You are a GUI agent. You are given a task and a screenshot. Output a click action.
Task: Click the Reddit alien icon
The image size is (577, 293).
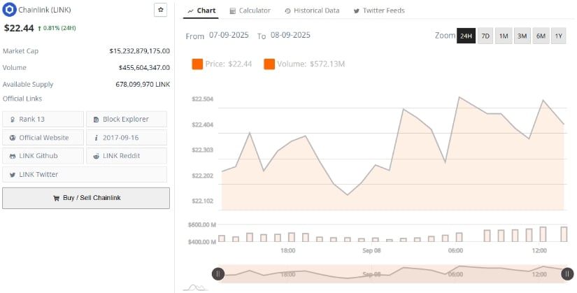coord(96,156)
